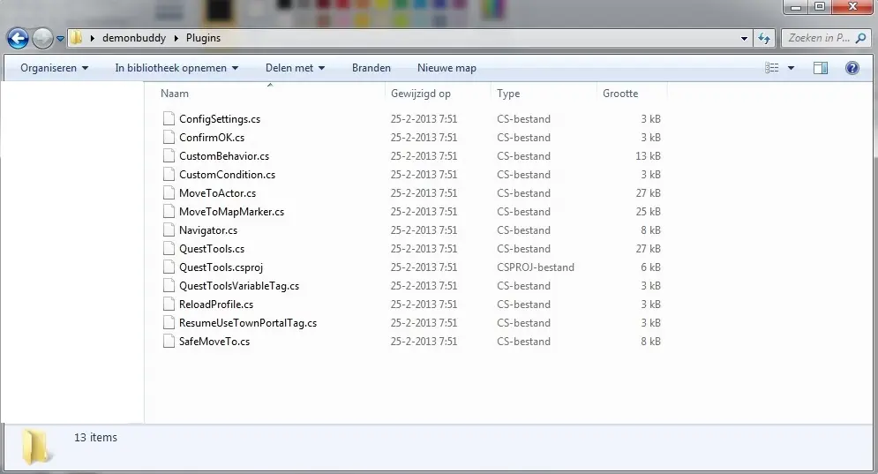Toggle the preview pane icon
This screenshot has width=878, height=474.
coord(821,68)
